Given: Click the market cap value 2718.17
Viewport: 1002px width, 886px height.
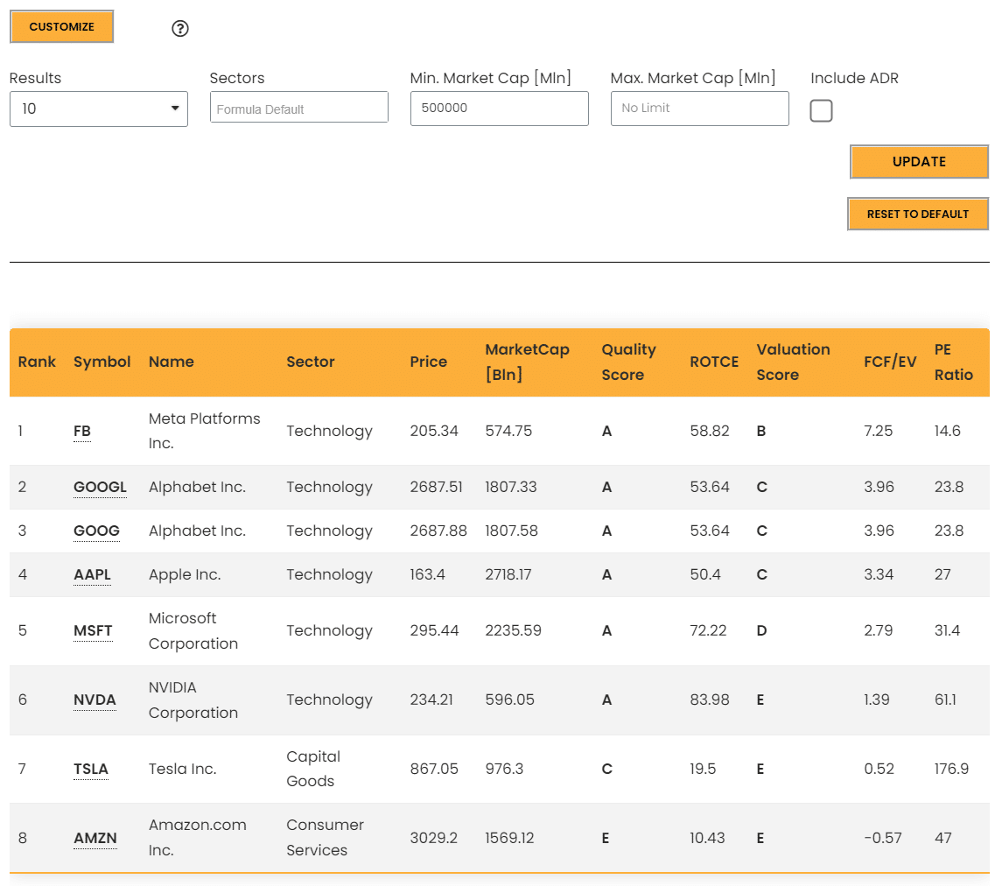Looking at the screenshot, I should (508, 574).
